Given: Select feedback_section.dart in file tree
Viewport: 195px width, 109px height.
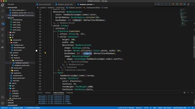Looking at the screenshot, I should pos(22,65).
